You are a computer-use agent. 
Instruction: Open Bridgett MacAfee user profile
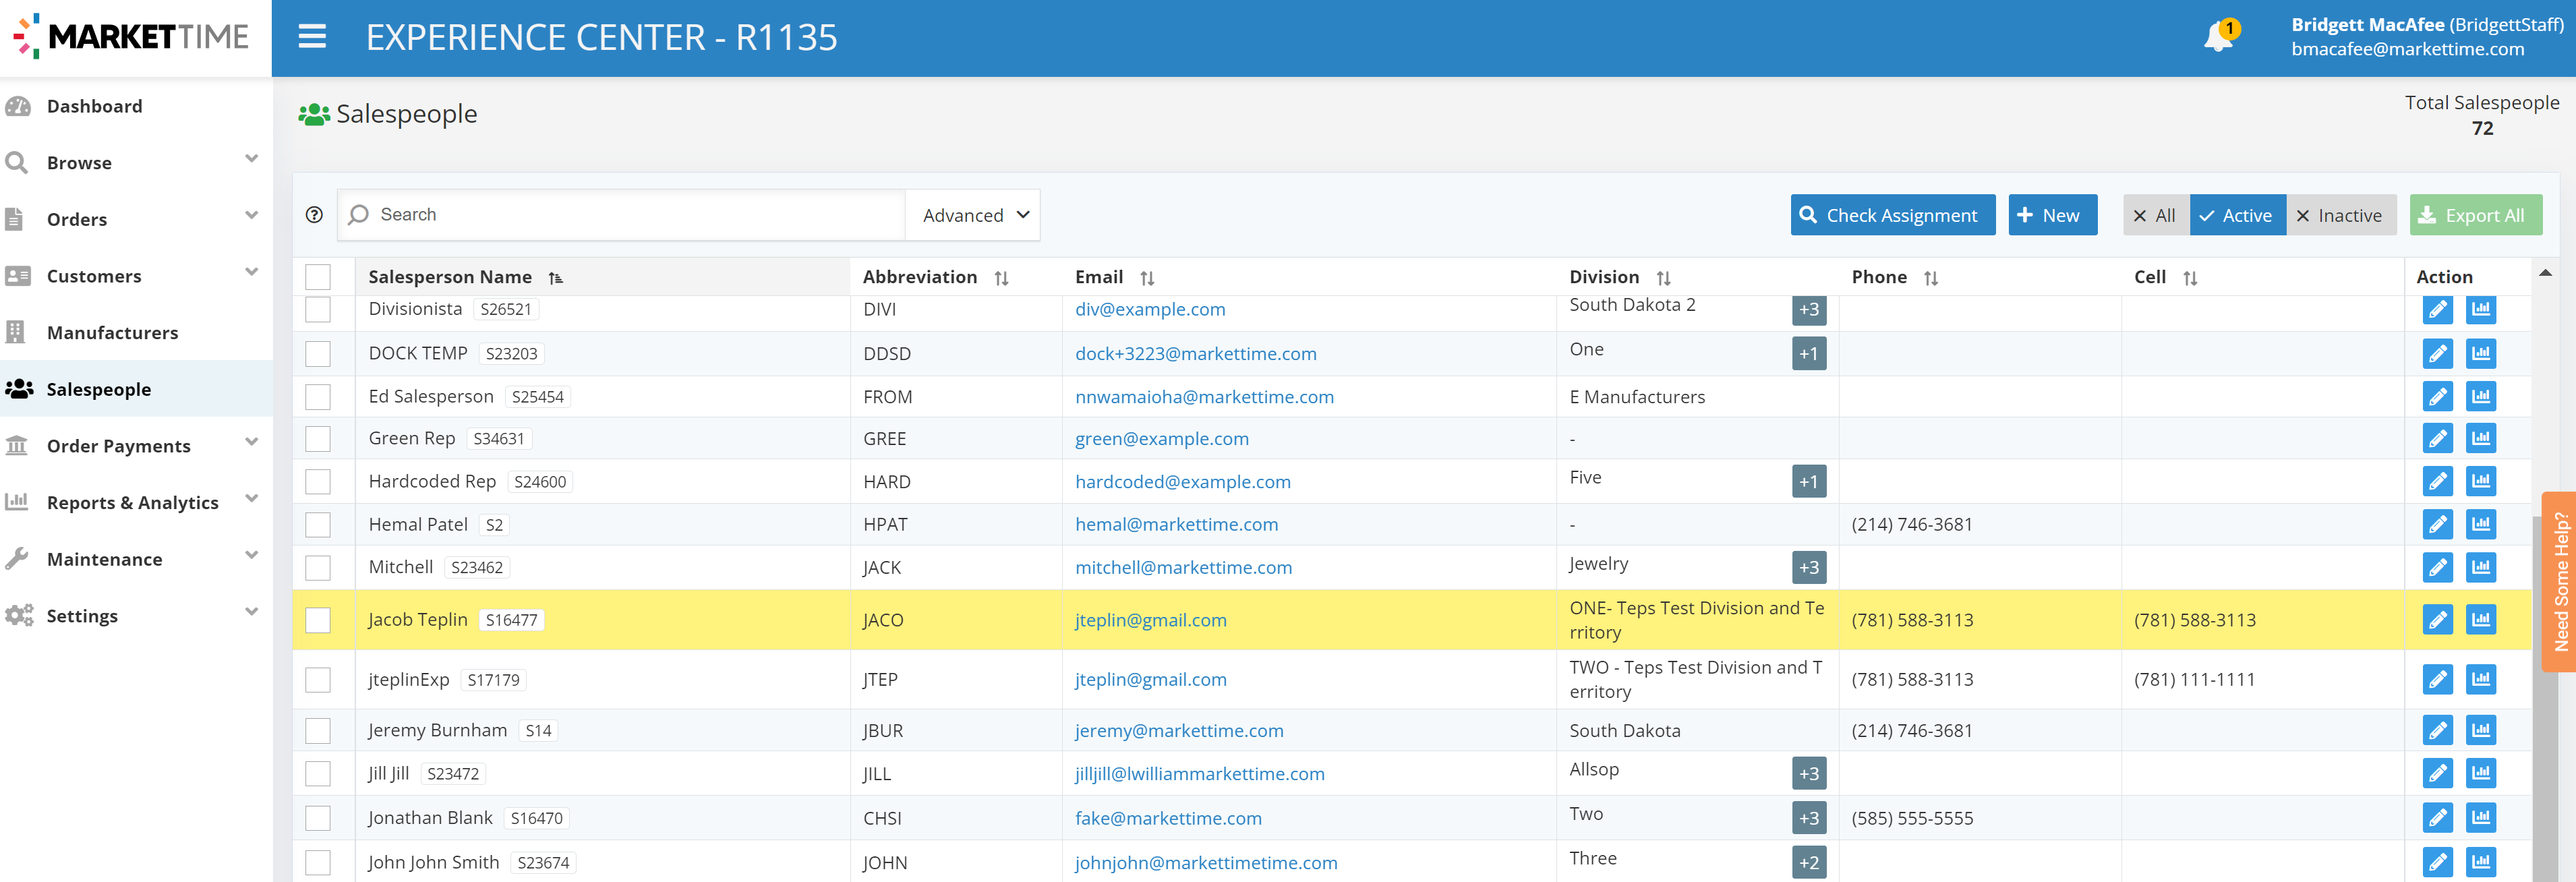tap(2427, 37)
